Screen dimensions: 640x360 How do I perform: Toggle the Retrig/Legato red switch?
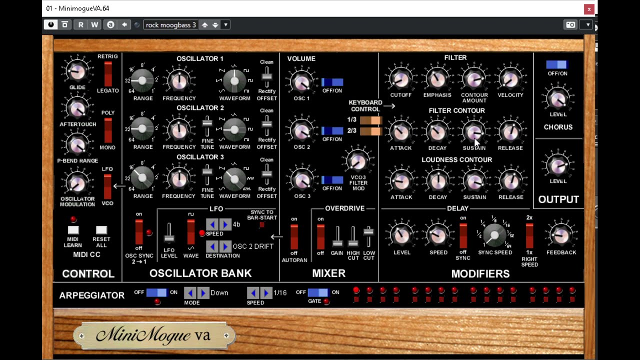(108, 73)
